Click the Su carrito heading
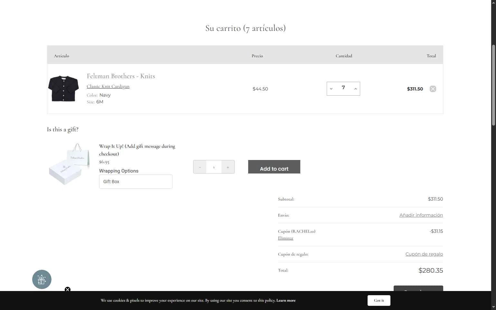Image resolution: width=496 pixels, height=310 pixels. click(246, 28)
